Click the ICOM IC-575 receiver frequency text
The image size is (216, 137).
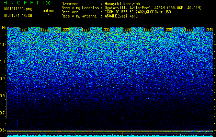pyautogui.click(x=138, y=12)
